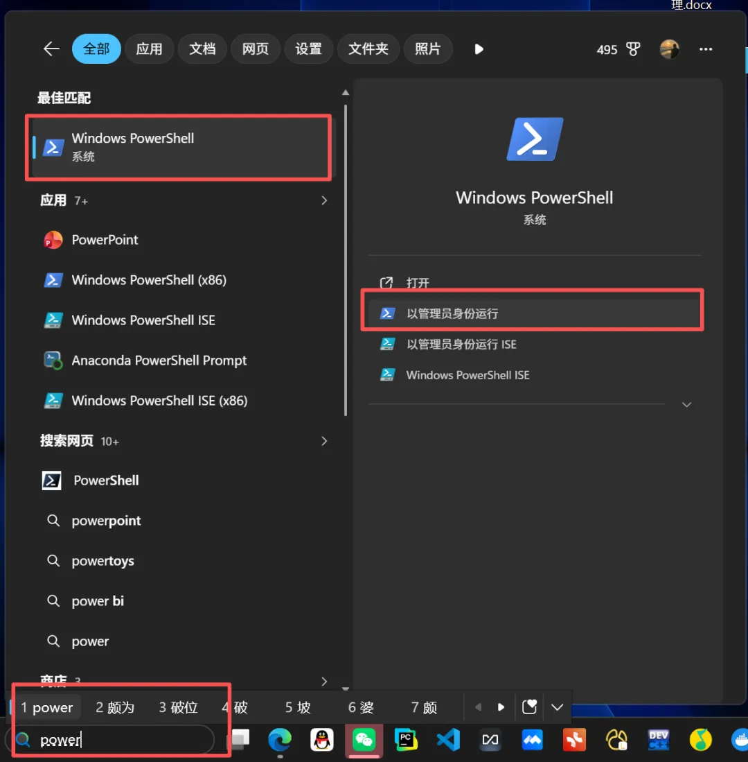This screenshot has width=748, height=762.
Task: Expand the 搜索网页 10+ section arrow
Action: pyautogui.click(x=323, y=441)
